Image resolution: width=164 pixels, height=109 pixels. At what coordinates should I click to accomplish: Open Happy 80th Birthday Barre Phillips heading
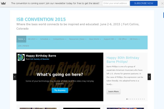[123, 60]
